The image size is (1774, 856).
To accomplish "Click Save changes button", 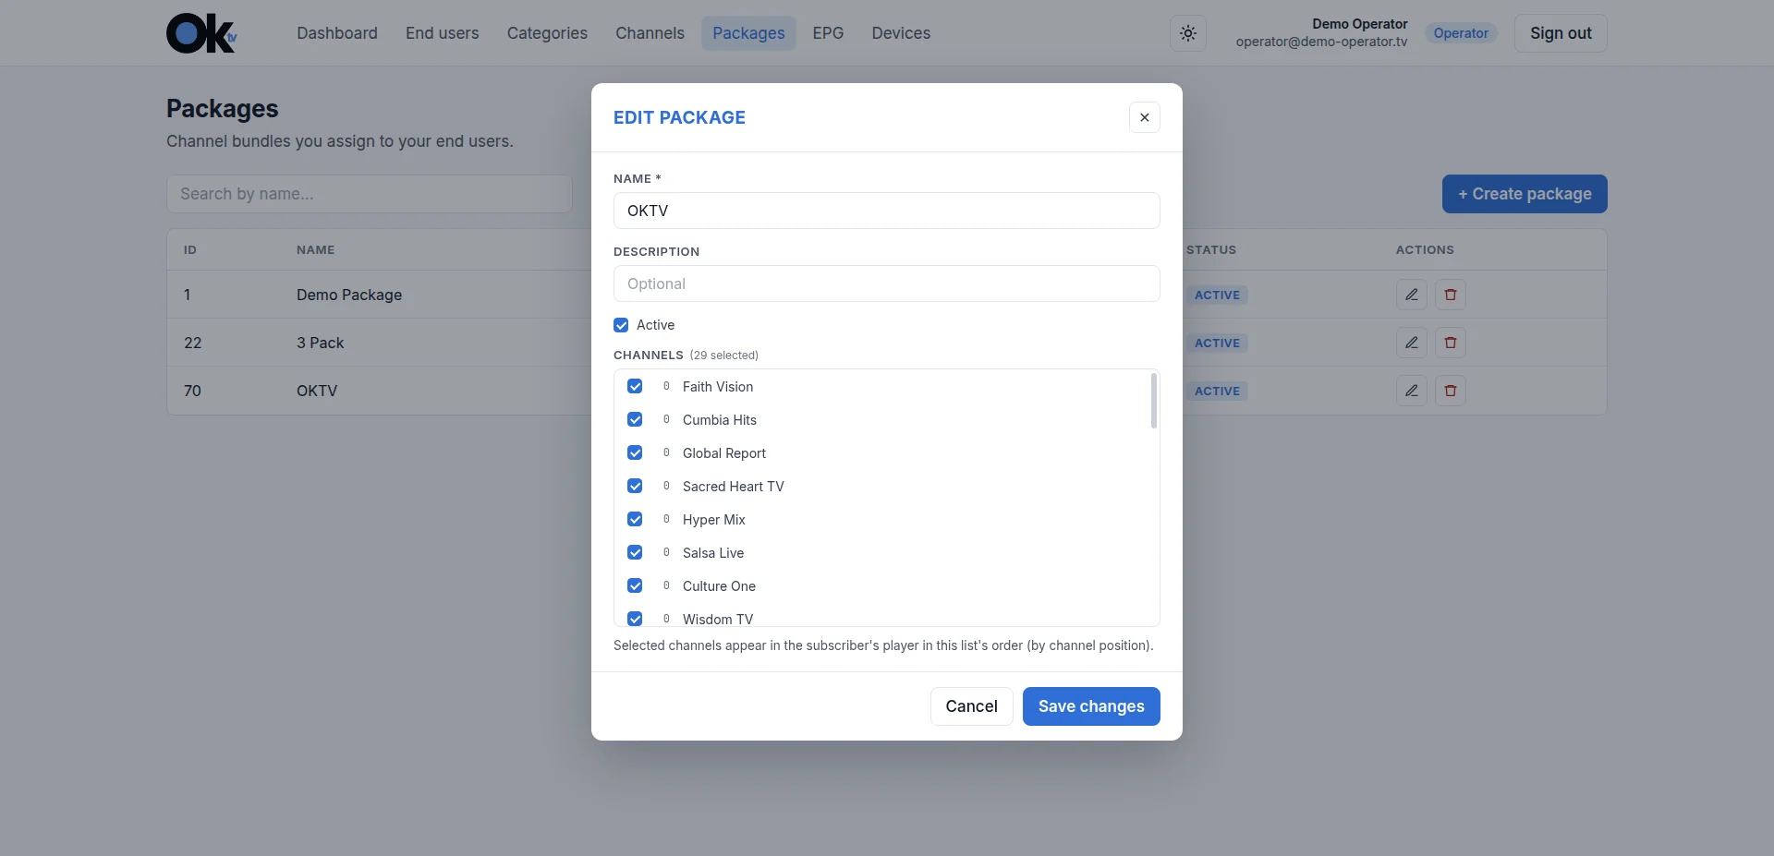I will click(x=1091, y=706).
